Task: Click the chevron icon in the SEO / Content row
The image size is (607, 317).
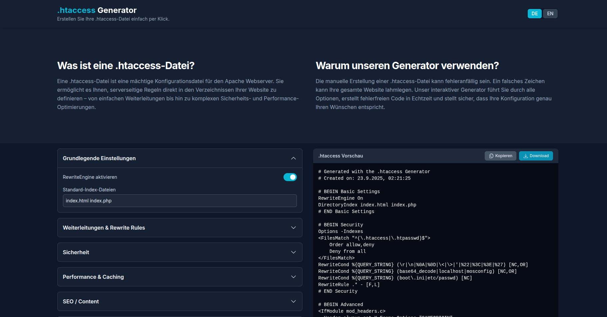Action: click(293, 301)
